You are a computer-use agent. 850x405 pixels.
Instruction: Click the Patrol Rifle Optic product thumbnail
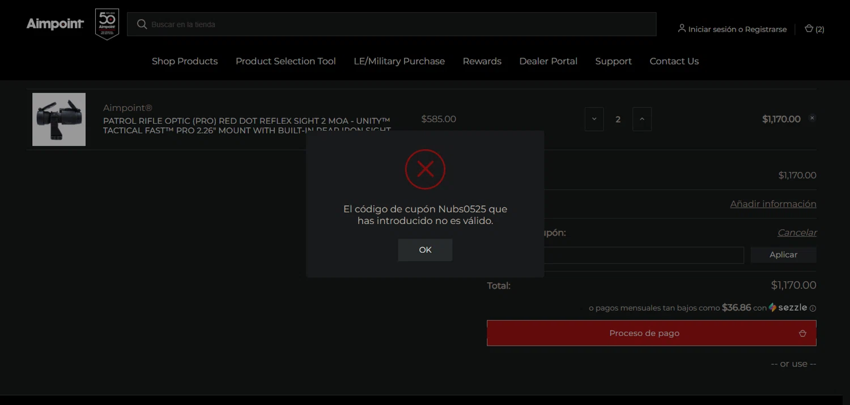(59, 119)
